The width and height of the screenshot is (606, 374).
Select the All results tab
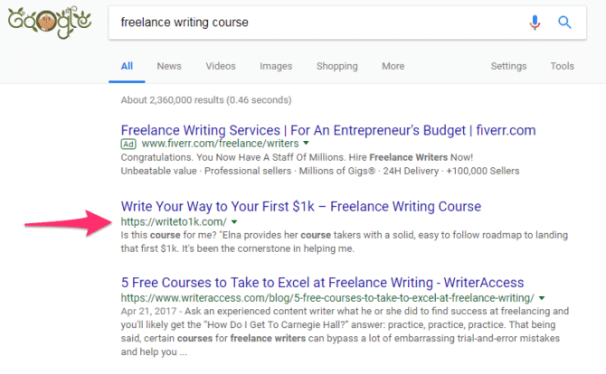[x=127, y=66]
